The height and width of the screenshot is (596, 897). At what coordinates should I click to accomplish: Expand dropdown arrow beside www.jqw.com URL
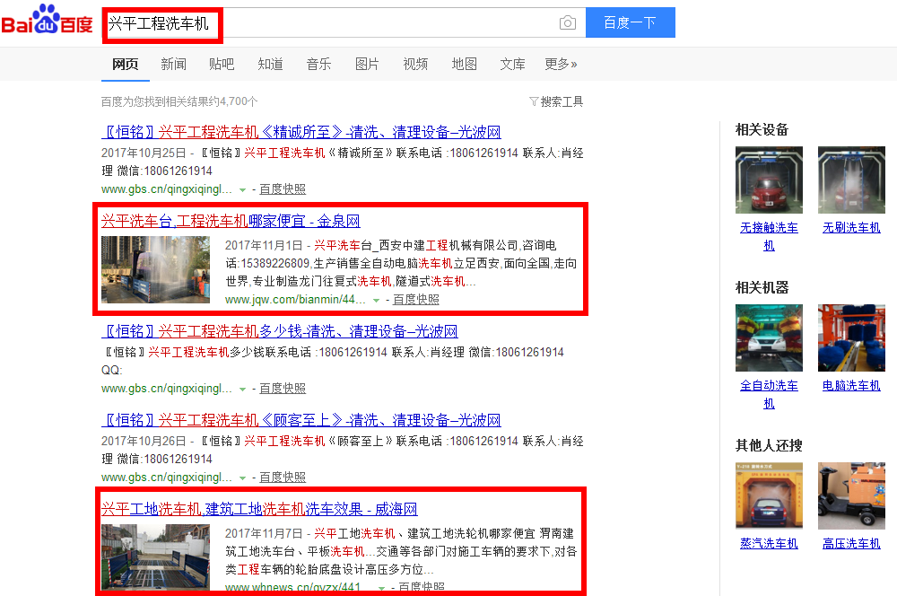click(x=377, y=300)
